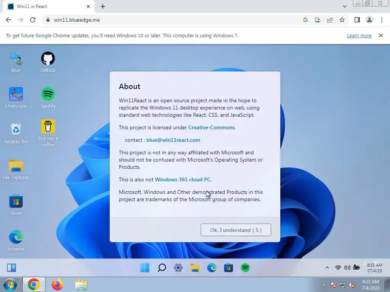Viewport: 390px width, 292px height.
Task: Open the Windows 7 Start button
Action: pyautogui.click(x=10, y=284)
